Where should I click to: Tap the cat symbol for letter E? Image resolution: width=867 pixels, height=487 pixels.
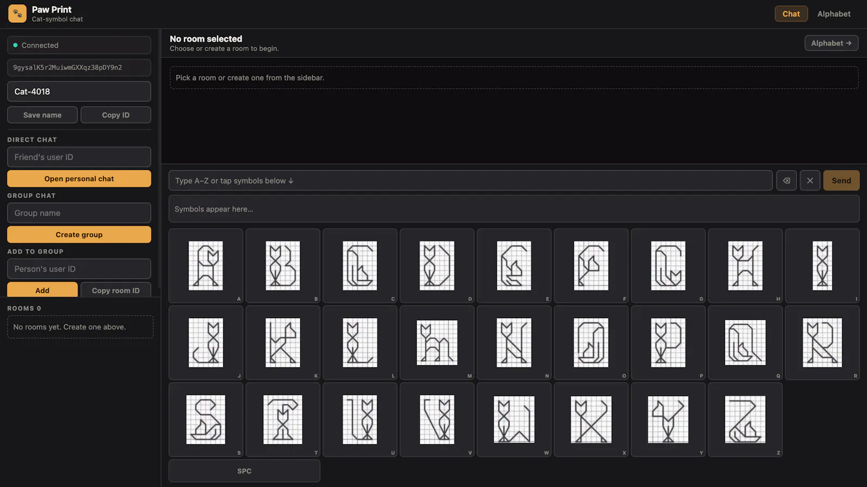514,266
